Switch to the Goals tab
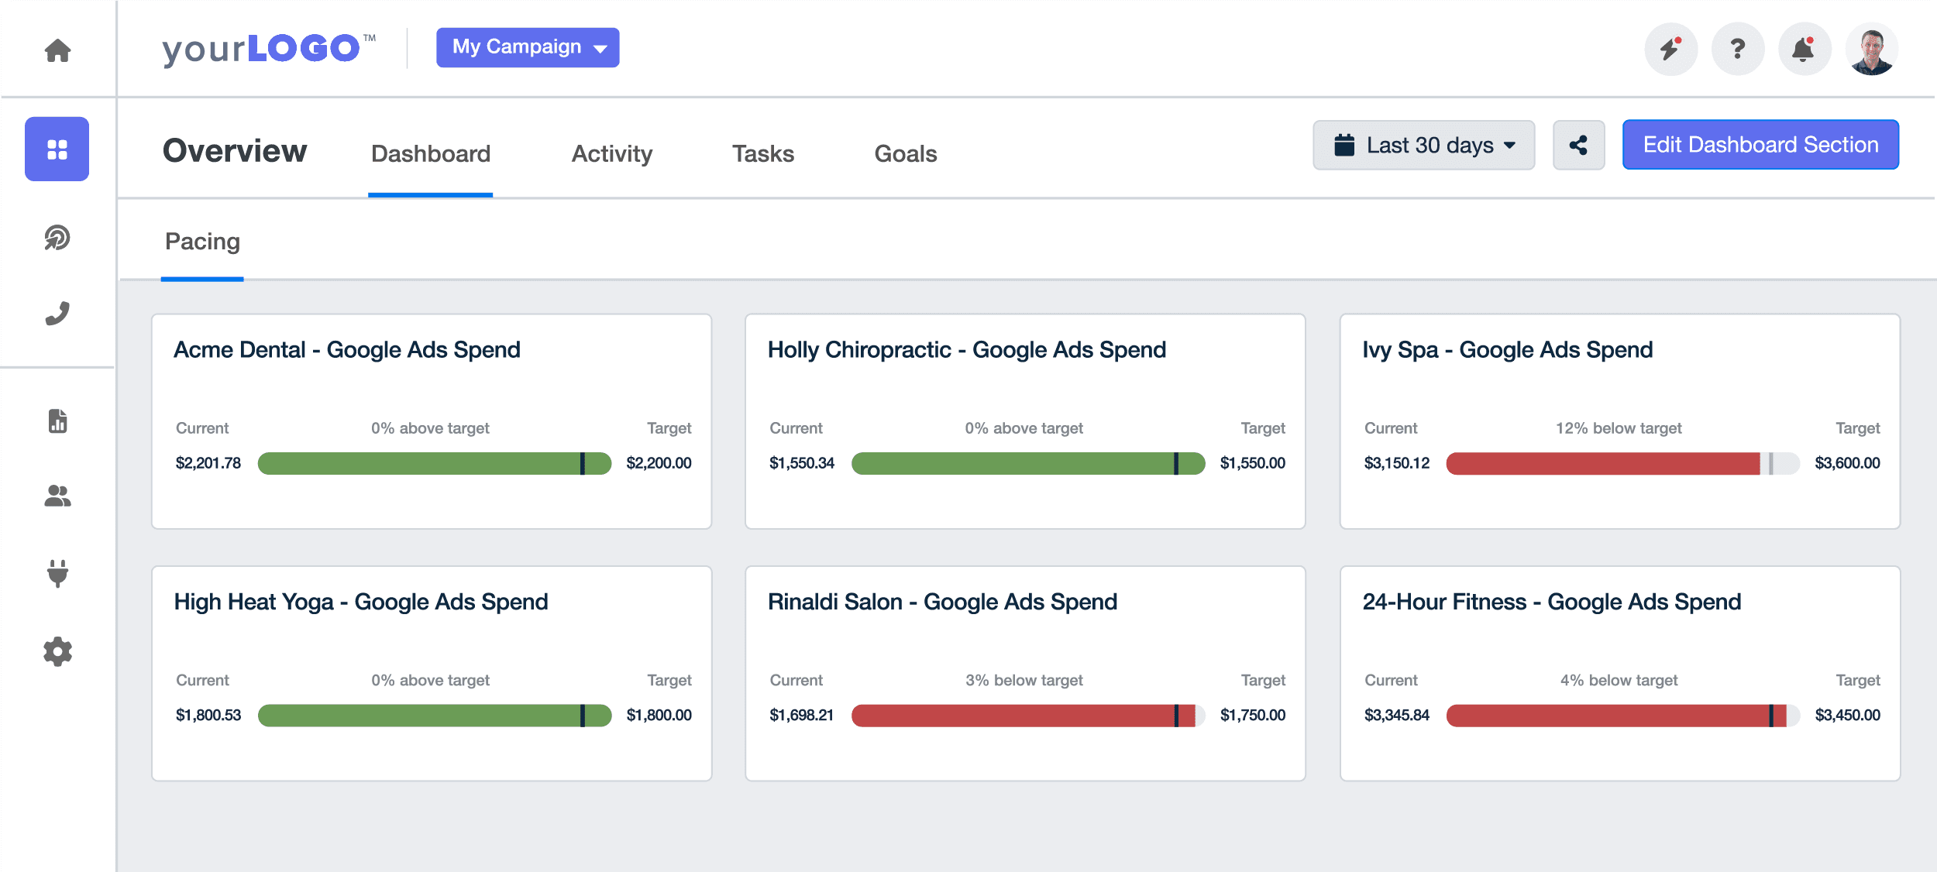This screenshot has width=1937, height=872. click(x=905, y=153)
